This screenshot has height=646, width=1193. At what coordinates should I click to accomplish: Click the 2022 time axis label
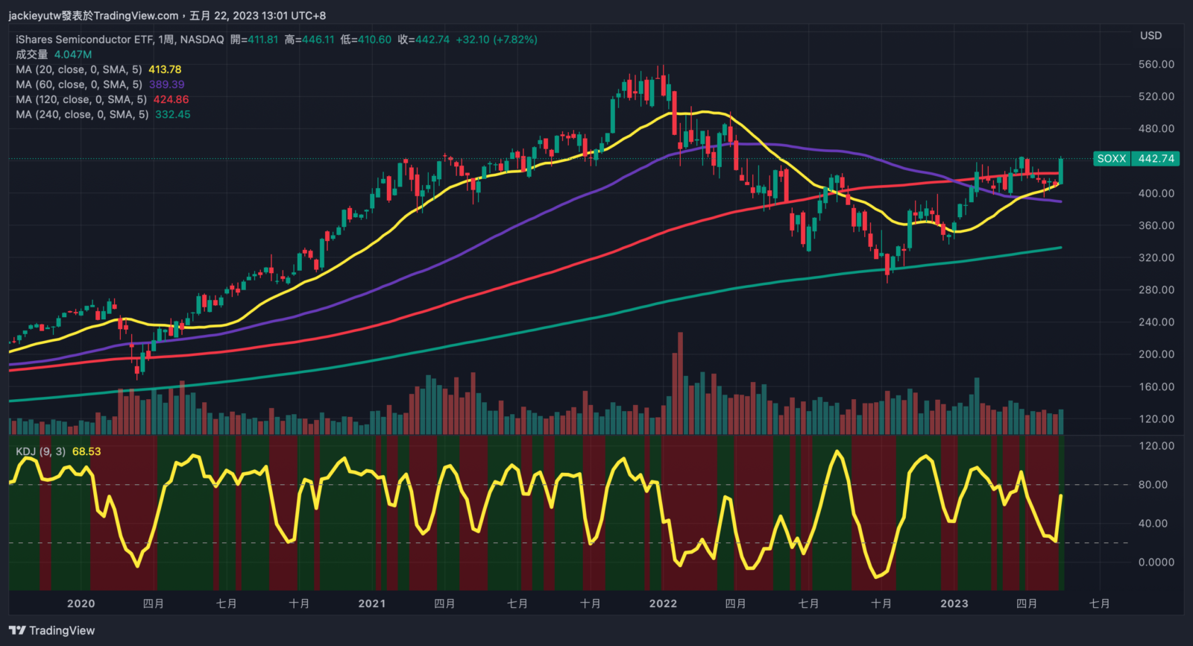(663, 603)
